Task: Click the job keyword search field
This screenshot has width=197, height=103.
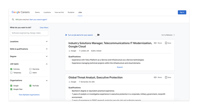Action: pos(29,33)
